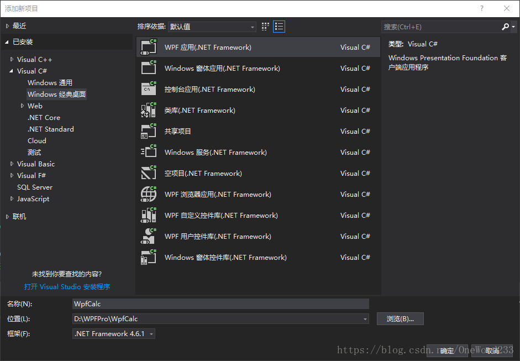Select Windows 通用 category

(50, 82)
